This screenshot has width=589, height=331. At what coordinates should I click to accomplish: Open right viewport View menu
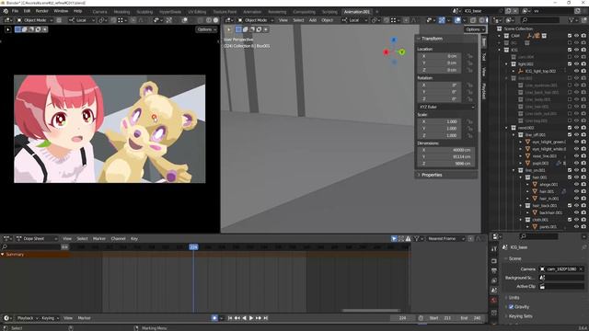(283, 20)
